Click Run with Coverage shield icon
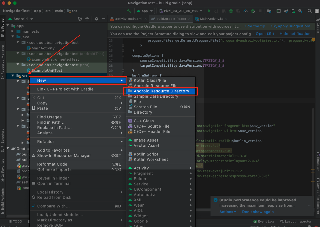 click(238, 11)
